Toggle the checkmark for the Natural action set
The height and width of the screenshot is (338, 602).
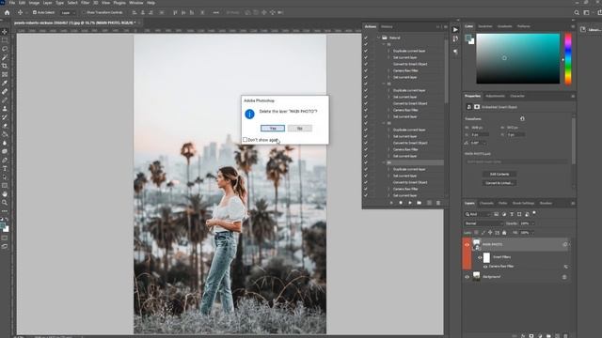[366, 38]
